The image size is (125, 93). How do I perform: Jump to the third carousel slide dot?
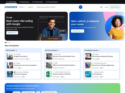pos(9,42)
